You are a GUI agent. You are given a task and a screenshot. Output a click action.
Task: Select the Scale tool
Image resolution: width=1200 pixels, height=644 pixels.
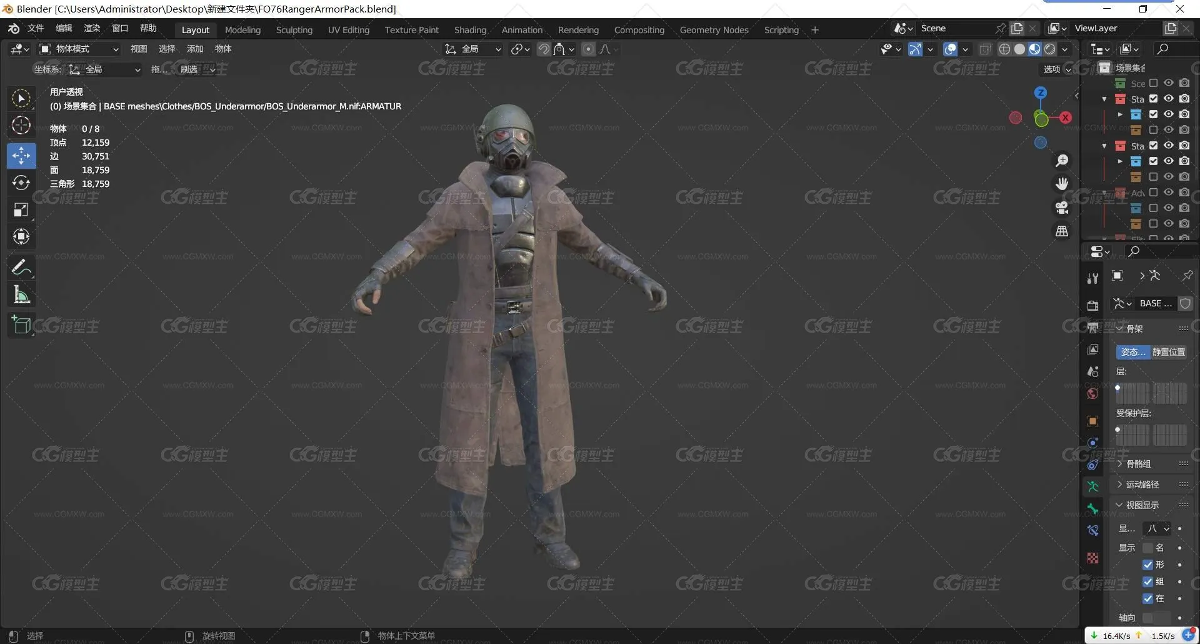click(x=21, y=210)
